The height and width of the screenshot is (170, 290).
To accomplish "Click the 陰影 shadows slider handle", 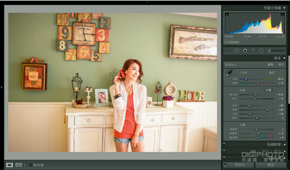I will point(267,110).
